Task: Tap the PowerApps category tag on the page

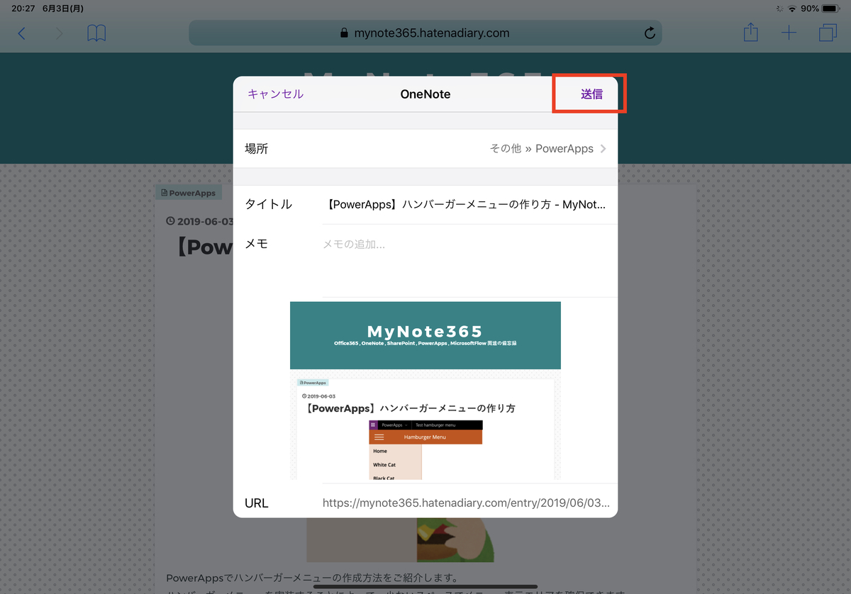Action: point(189,193)
